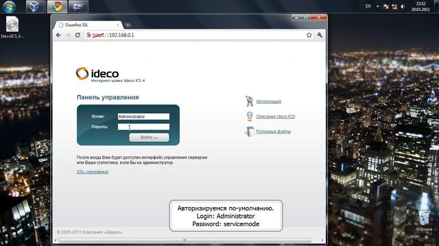Open VirtualBox from the taskbar
The image size is (439, 246).
35,6
